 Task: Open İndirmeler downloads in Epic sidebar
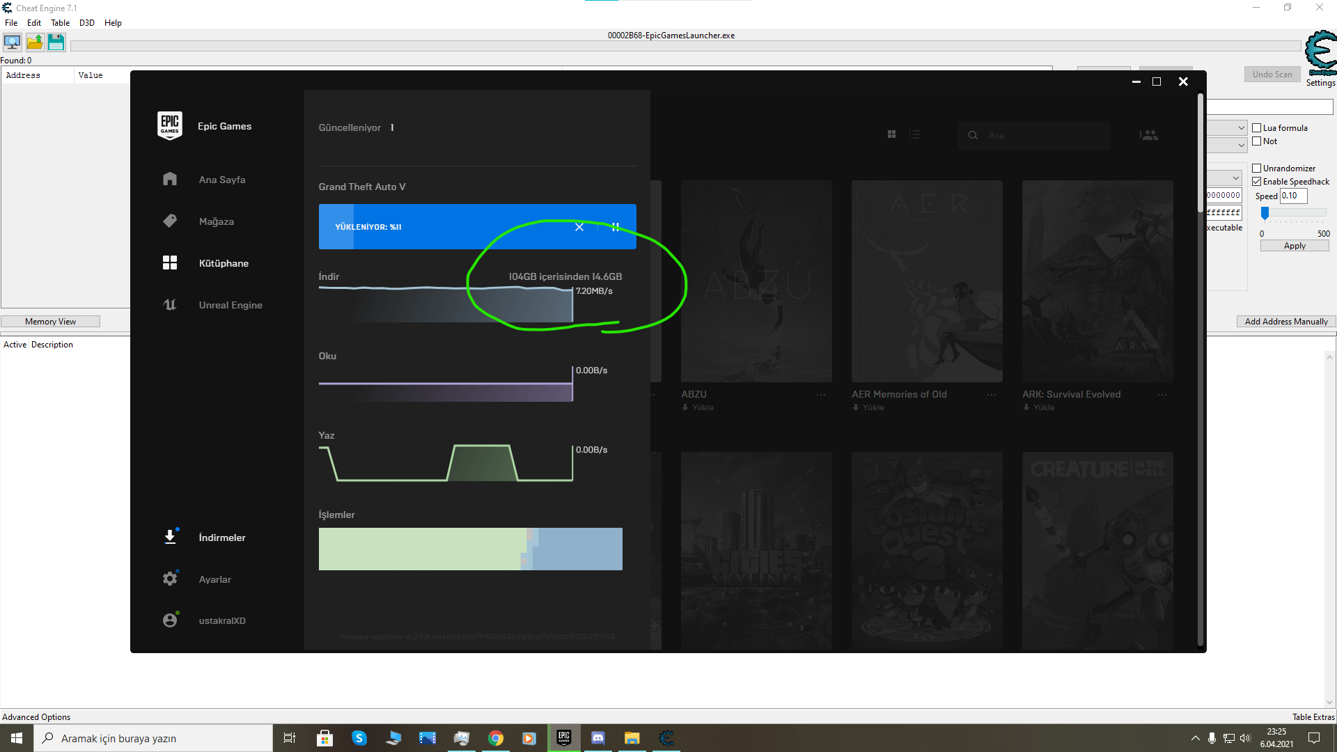tap(221, 538)
